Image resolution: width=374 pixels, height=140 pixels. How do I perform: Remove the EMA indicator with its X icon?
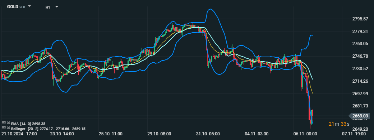(x=8, y=123)
